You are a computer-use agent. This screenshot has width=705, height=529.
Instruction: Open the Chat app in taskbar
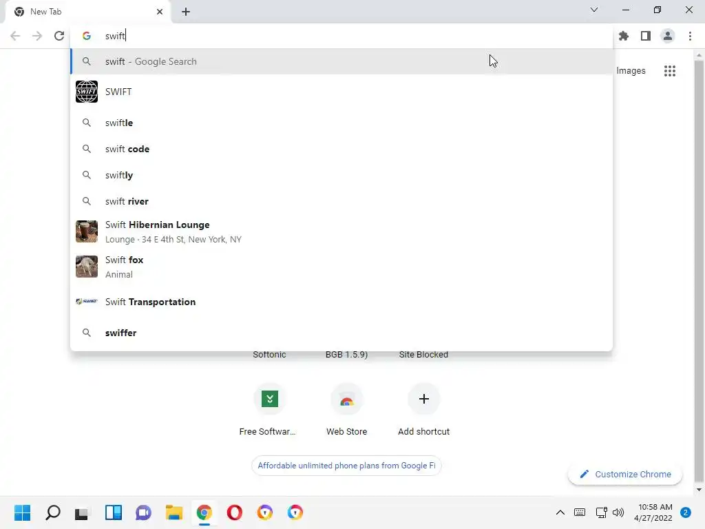tap(143, 512)
